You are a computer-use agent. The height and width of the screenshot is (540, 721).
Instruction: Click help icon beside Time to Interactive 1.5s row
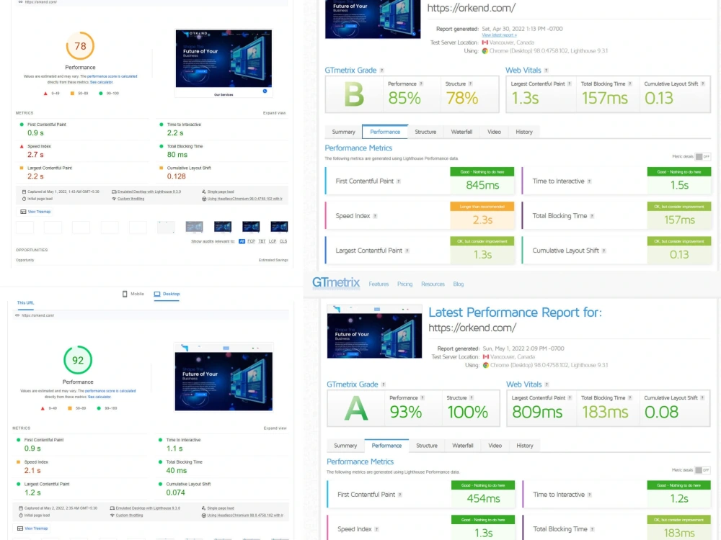click(590, 181)
